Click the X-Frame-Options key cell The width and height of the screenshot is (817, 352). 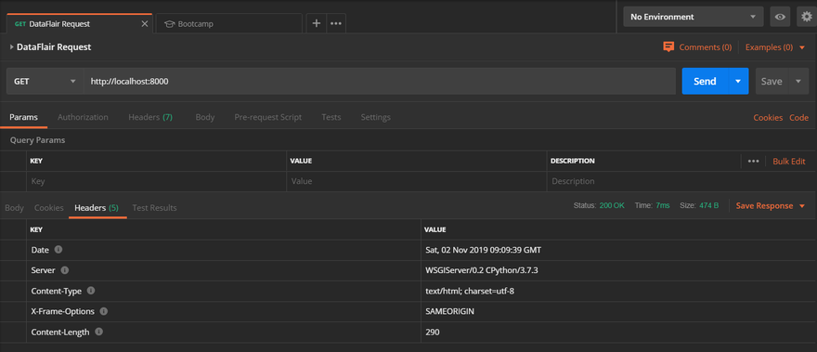pyautogui.click(x=224, y=311)
